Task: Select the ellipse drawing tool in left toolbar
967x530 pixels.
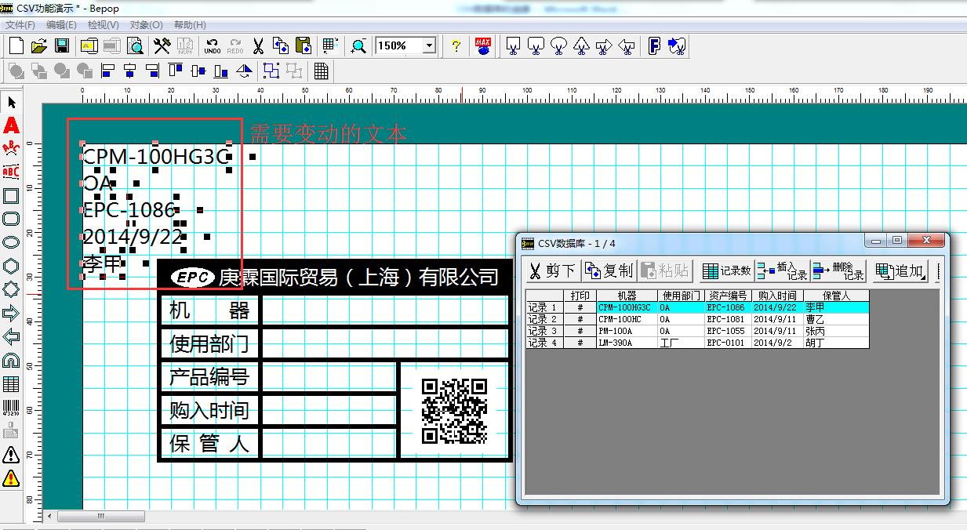Action: pyautogui.click(x=11, y=242)
